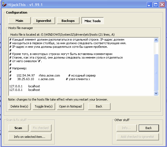The image size is (167, 147).
Task: Click Back button in Other stuff
Action: [149, 128]
